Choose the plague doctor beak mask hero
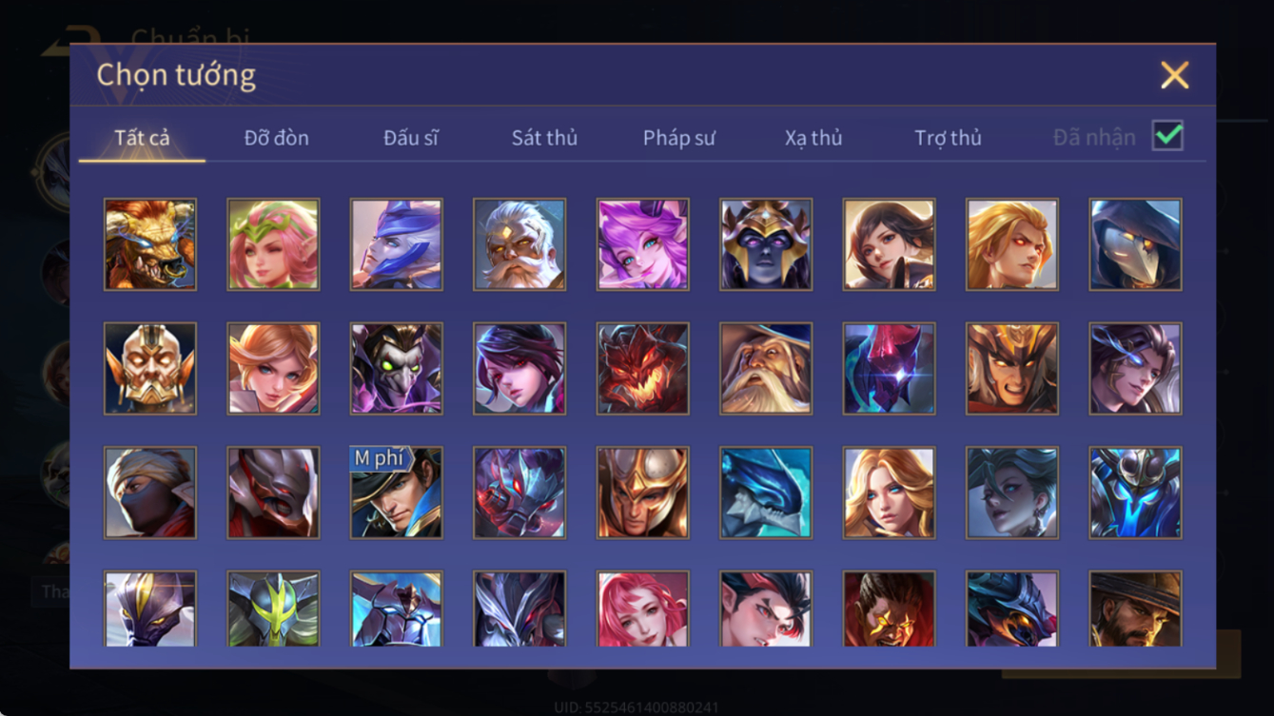Screen dimensions: 1274x716 [1135, 244]
